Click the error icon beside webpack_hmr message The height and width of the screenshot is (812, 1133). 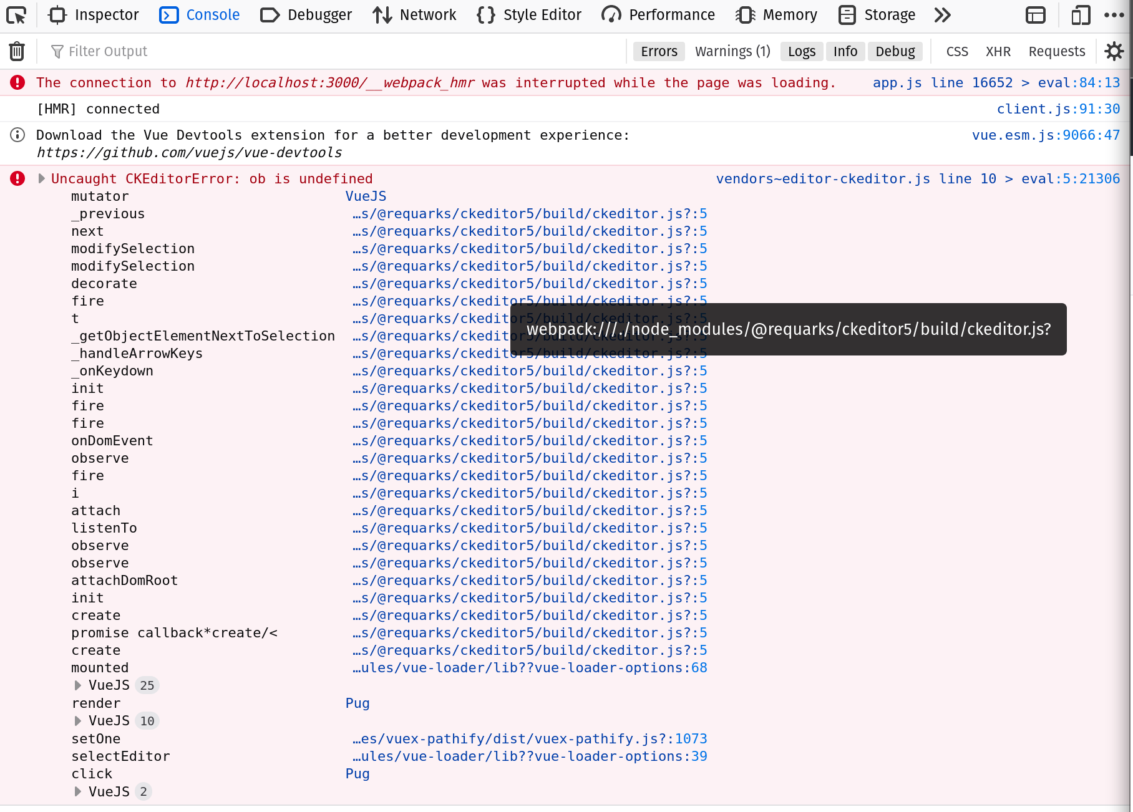tap(17, 82)
